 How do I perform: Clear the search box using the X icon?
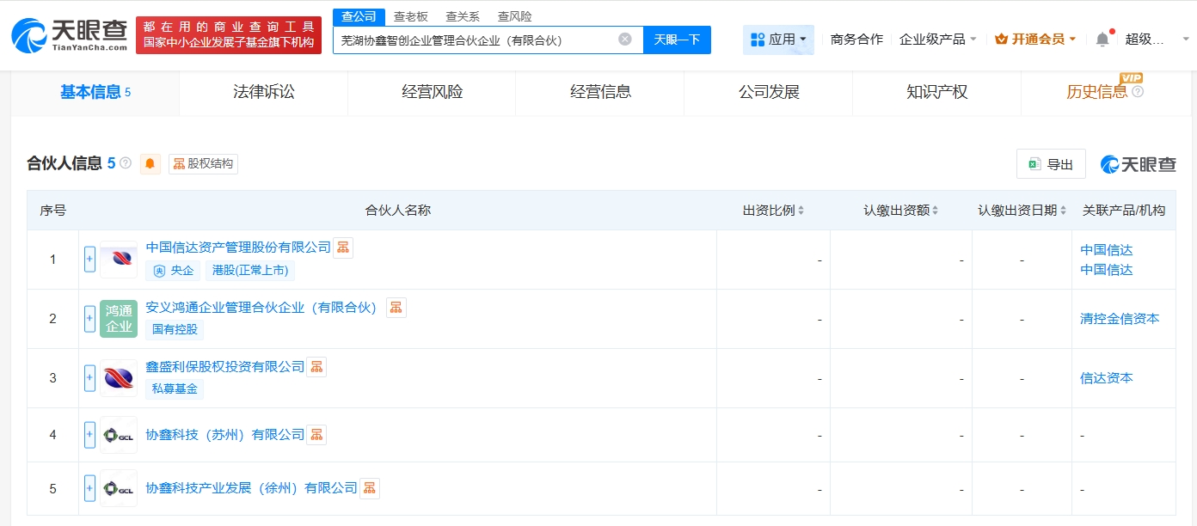click(x=625, y=38)
